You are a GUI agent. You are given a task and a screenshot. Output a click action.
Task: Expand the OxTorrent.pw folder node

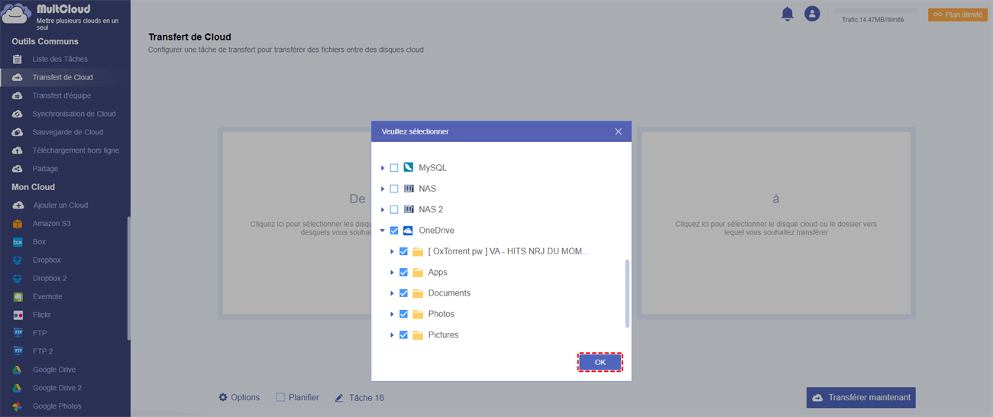392,251
